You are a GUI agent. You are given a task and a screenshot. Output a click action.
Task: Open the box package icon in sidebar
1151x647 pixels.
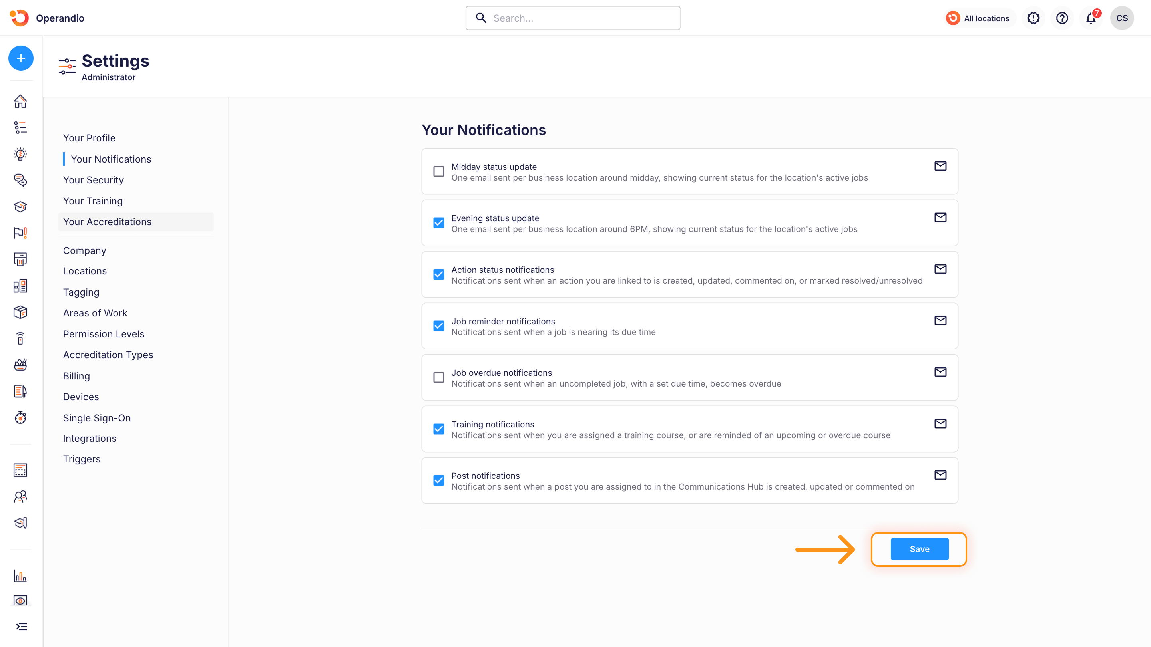pos(20,312)
